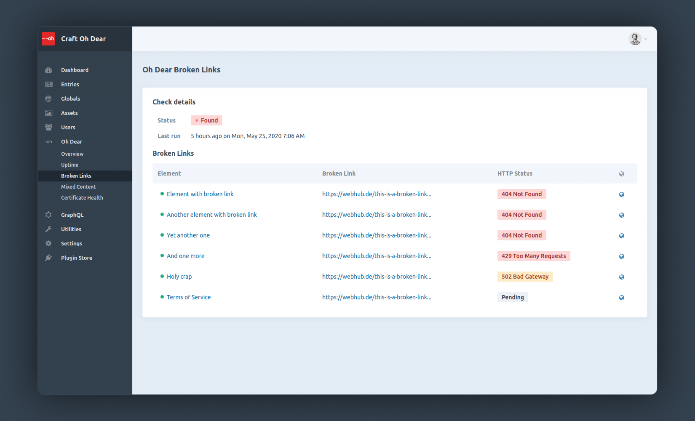Click the 429 Too Many Requests badge

click(534, 256)
